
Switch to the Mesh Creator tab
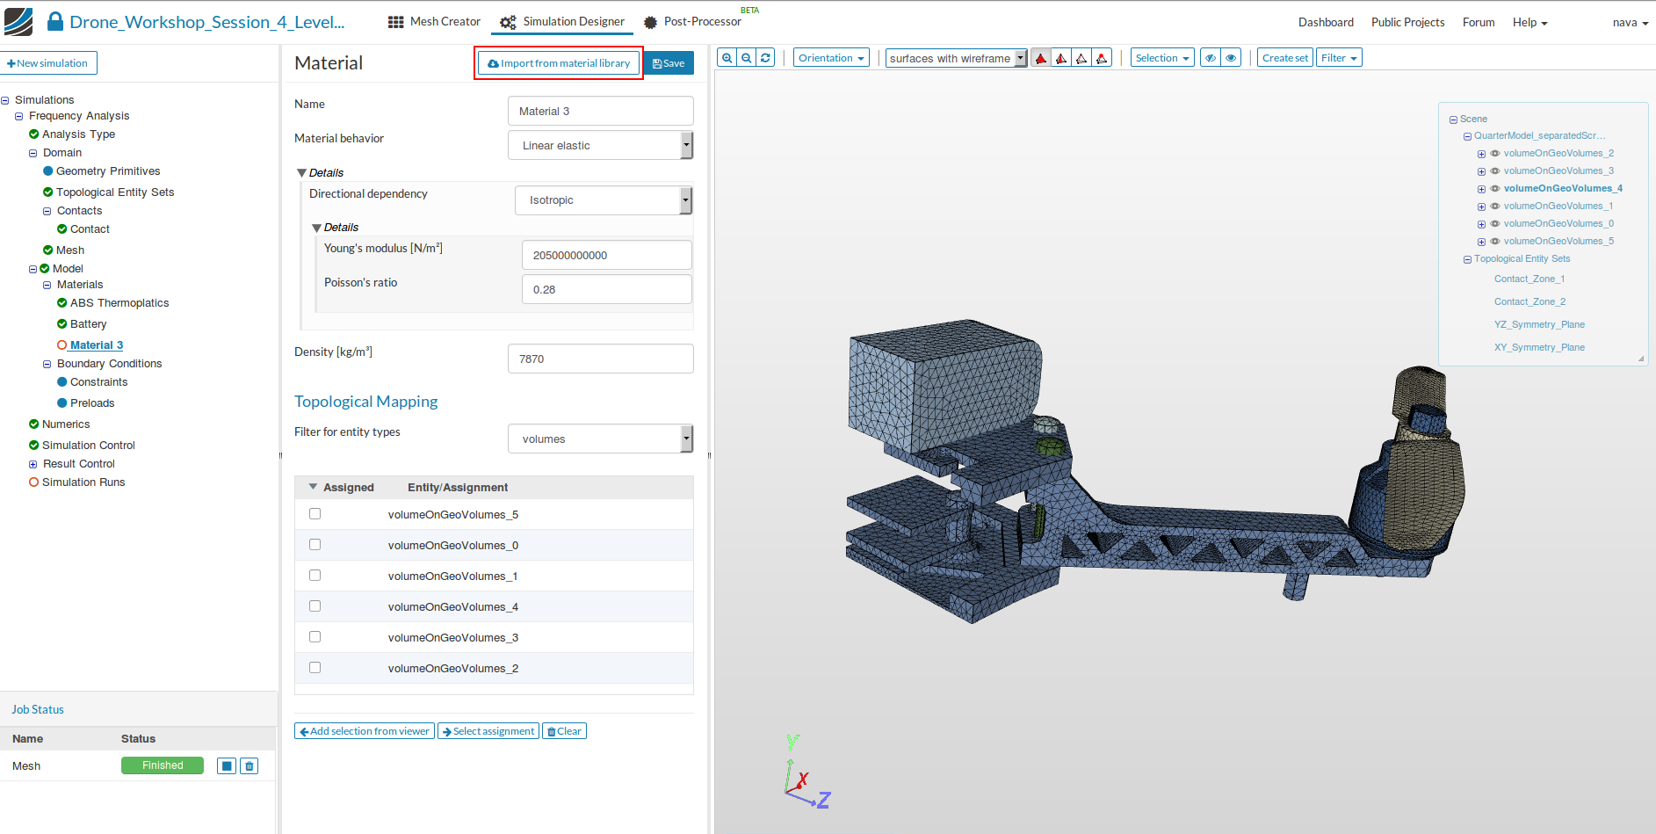[x=435, y=22]
